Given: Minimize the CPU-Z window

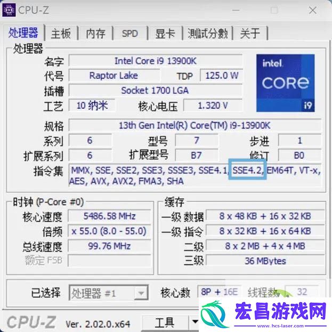Looking at the screenshot, I should pyautogui.click(x=236, y=10).
